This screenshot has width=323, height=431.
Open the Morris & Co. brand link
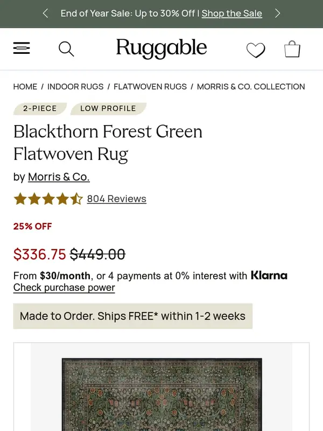click(59, 177)
